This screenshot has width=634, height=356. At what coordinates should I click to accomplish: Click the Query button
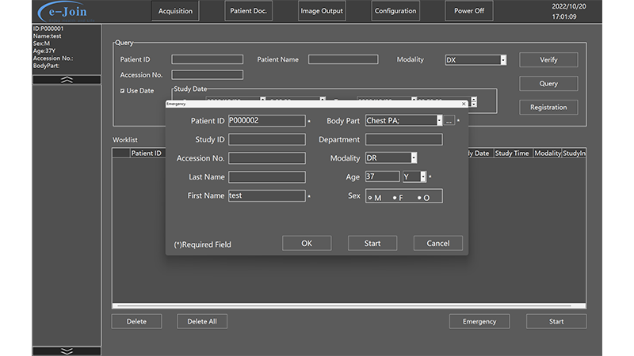point(548,84)
